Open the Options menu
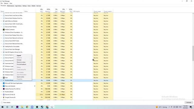 (6, 3)
